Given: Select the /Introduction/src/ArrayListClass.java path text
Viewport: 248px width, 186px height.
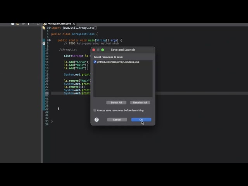Looking at the screenshot, I should point(118,62).
